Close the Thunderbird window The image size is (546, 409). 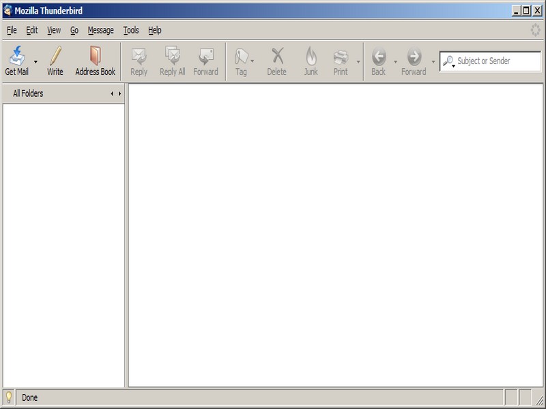click(537, 11)
